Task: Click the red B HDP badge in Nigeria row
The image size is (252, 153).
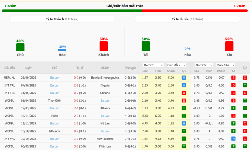Action: click(x=233, y=85)
